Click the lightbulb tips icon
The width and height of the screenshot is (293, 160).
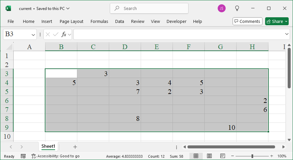tap(237, 8)
